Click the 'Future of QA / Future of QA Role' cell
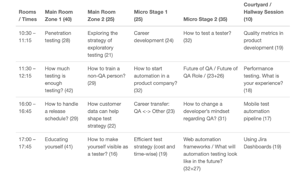Image resolution: width=295 pixels, height=178 pixels. pyautogui.click(x=210, y=72)
